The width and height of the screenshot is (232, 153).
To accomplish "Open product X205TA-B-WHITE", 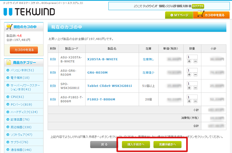I will click(102, 59).
